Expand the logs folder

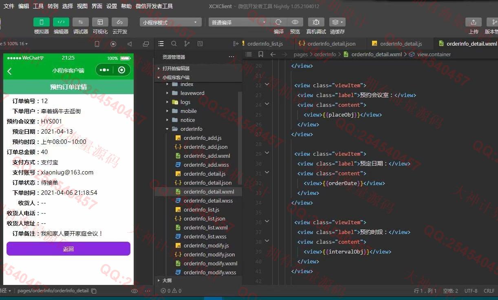click(198, 102)
